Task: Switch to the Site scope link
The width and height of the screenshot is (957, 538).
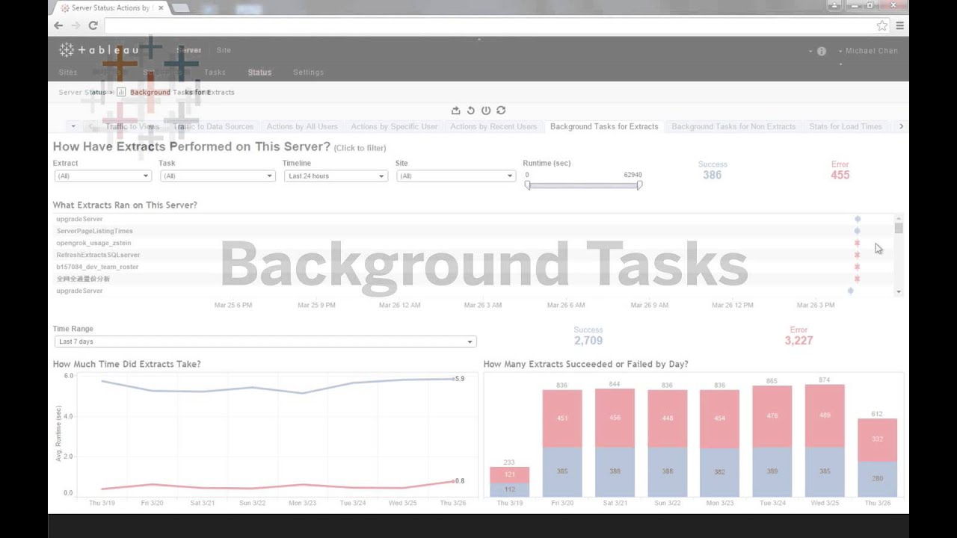Action: tap(224, 50)
